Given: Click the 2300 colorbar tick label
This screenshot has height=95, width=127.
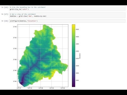Looking at the screenshot, I should point(77,51).
